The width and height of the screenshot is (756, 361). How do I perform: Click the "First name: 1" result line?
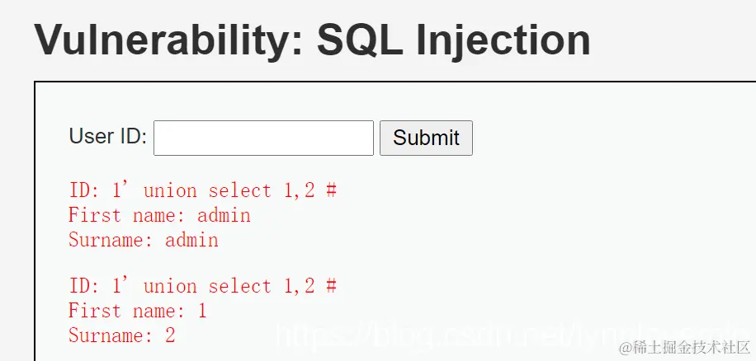tap(137, 311)
